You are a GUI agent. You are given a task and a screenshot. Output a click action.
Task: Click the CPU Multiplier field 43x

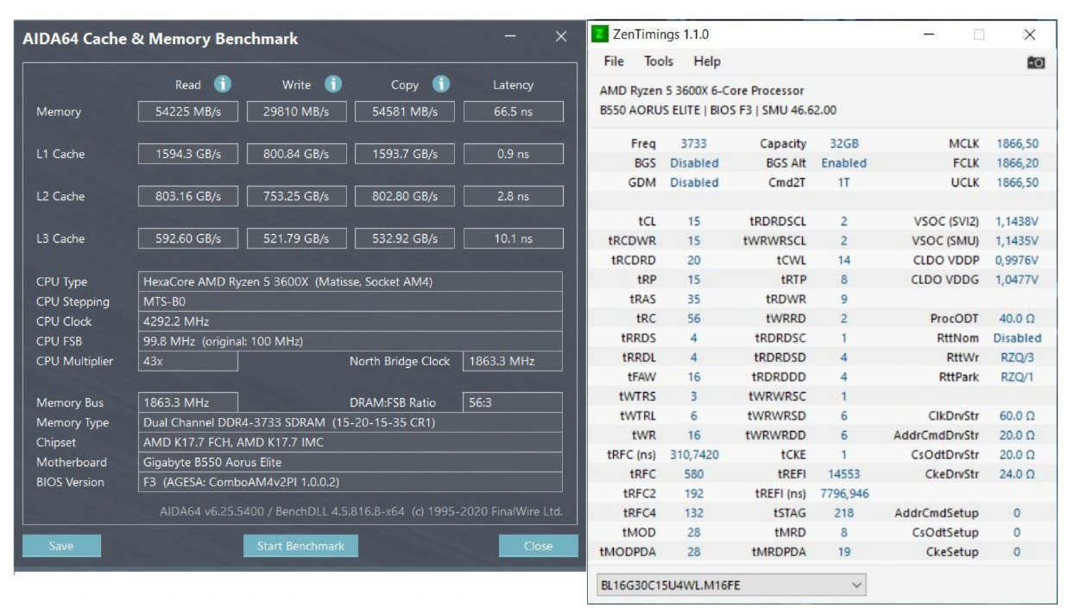coord(188,361)
